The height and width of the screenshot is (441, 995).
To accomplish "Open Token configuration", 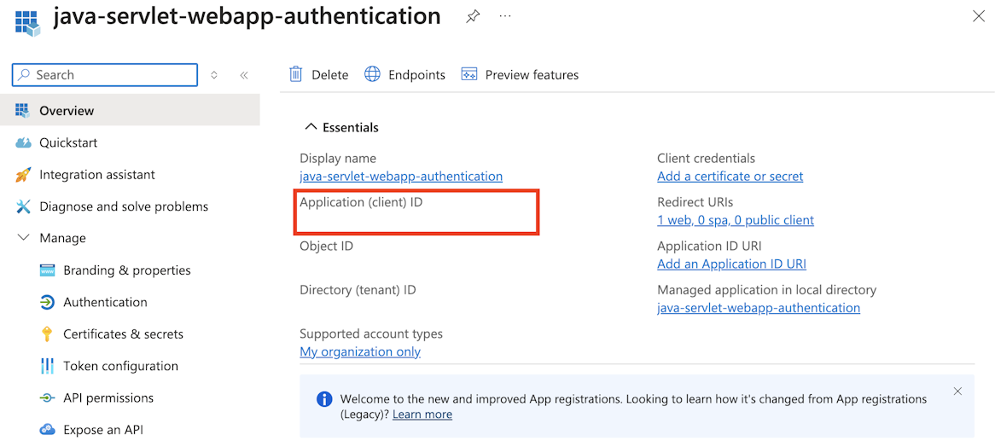I will (120, 366).
